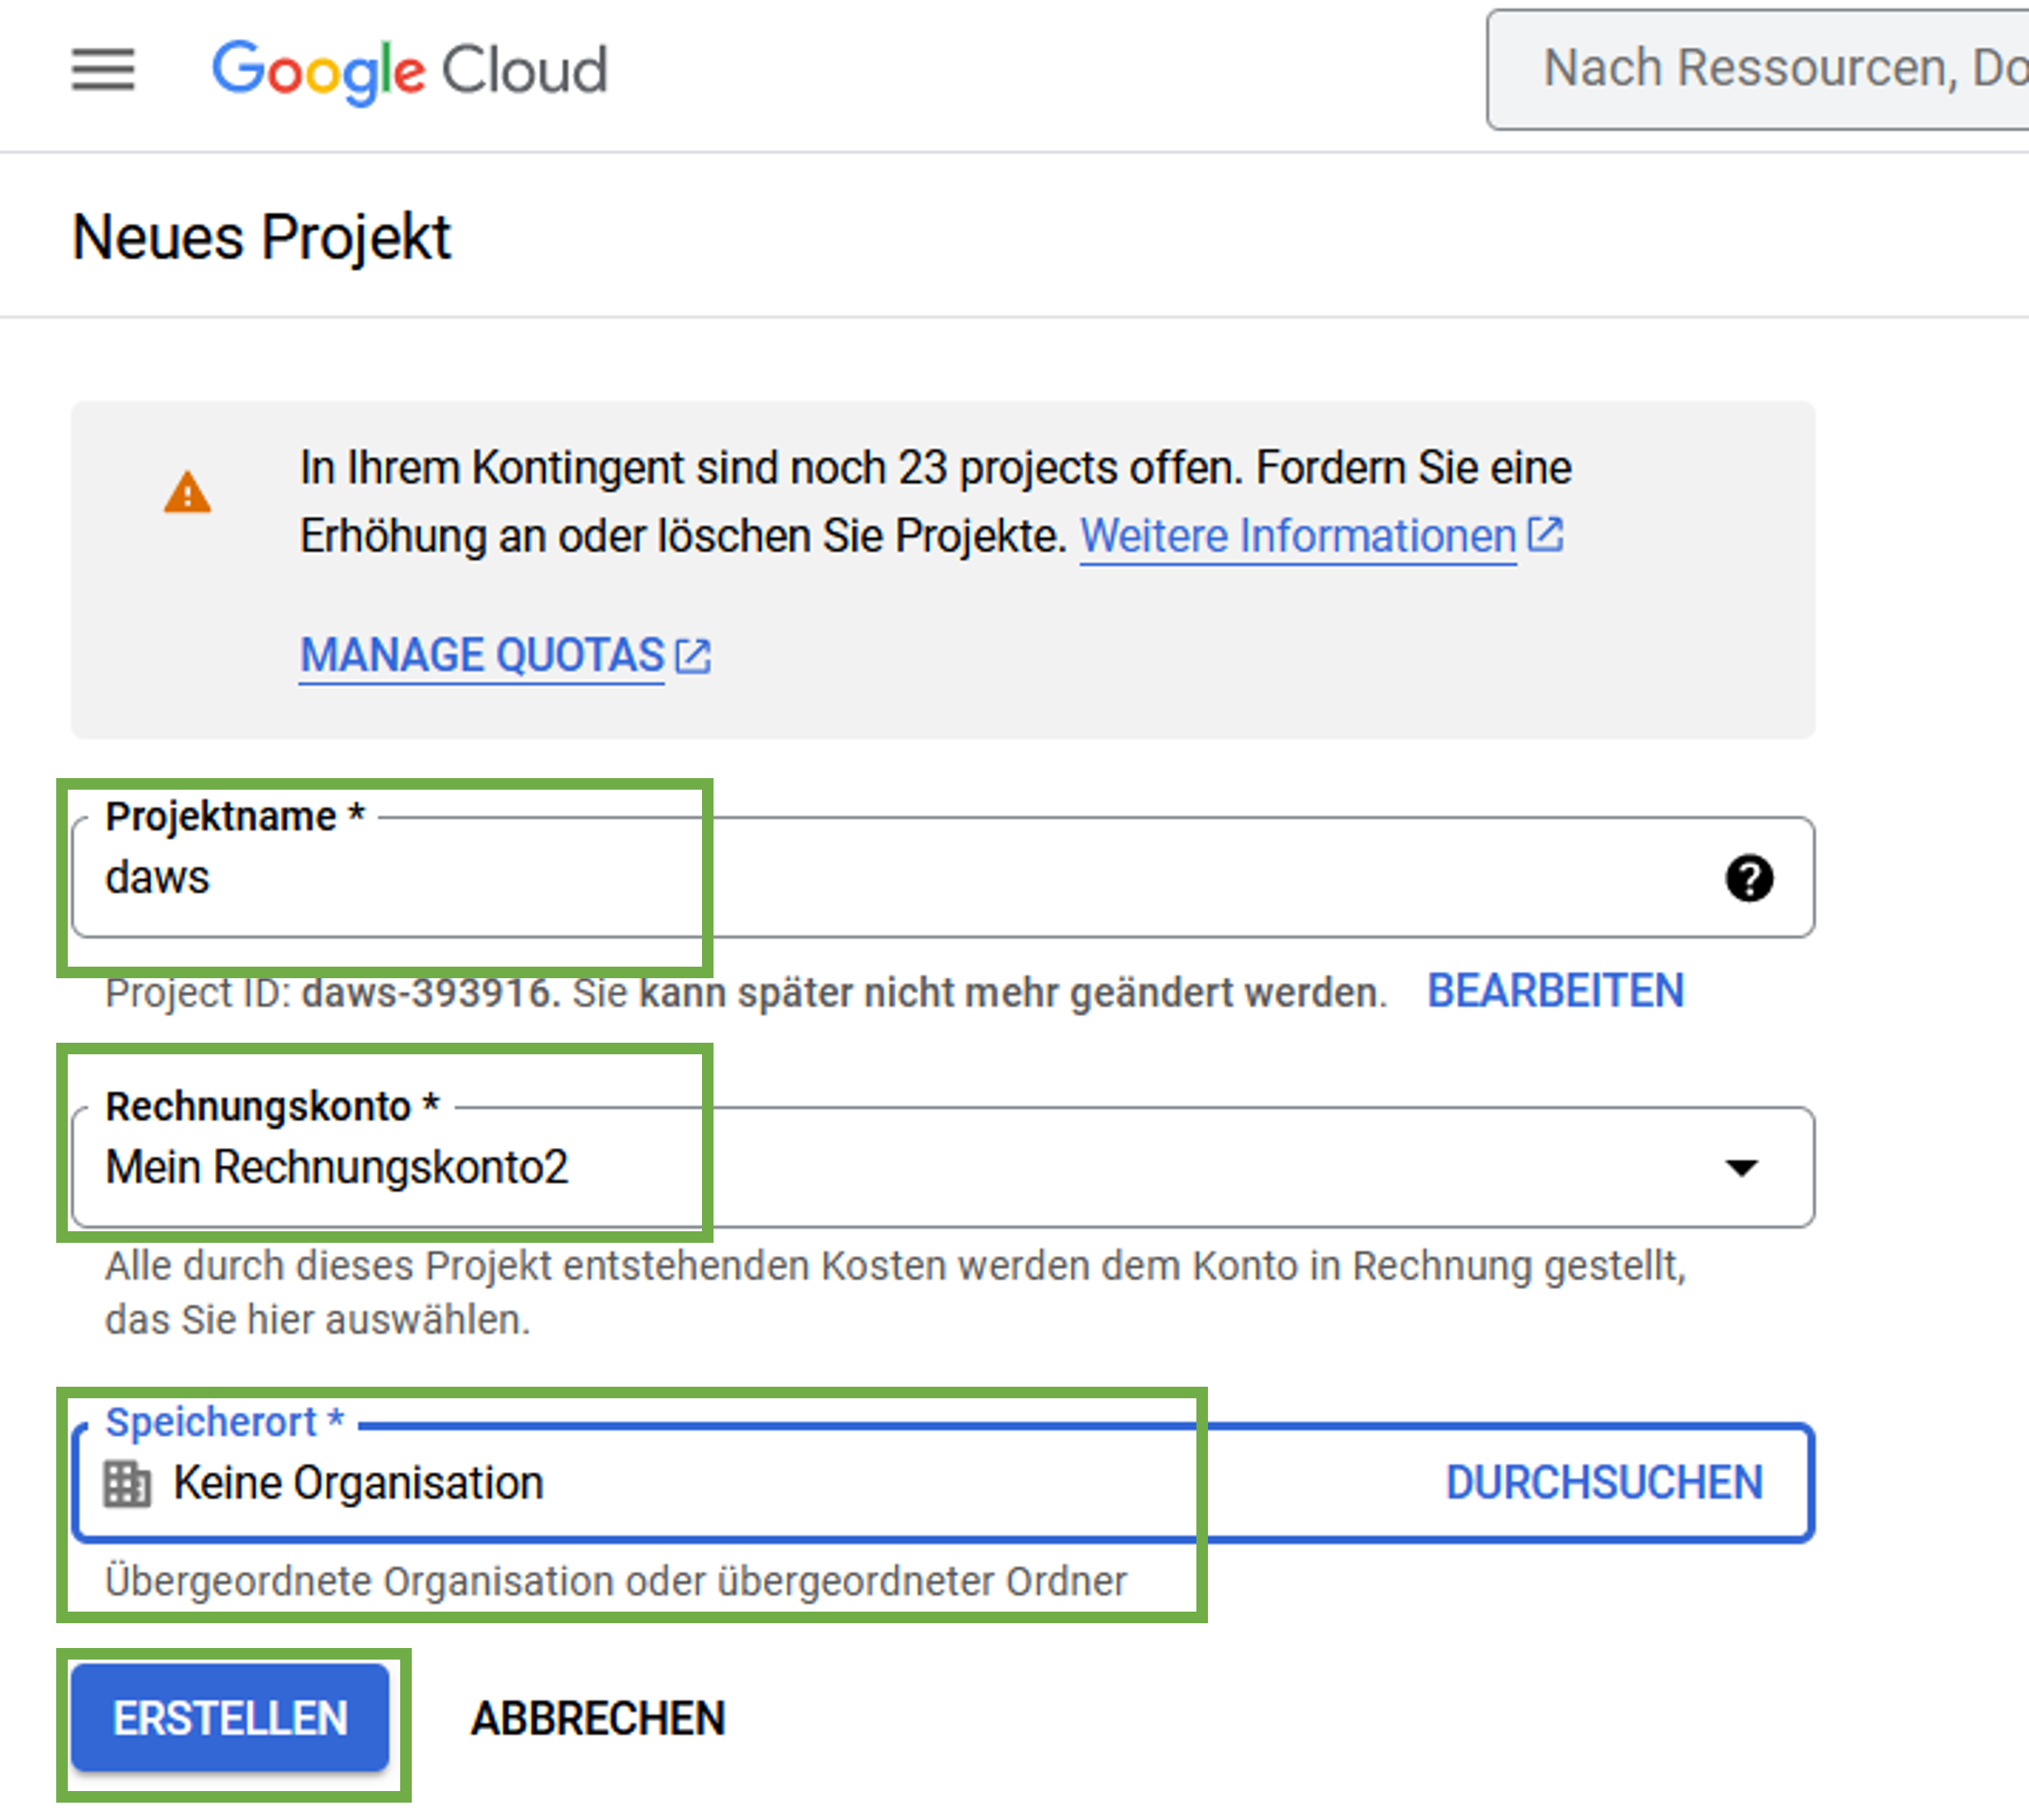Click the Keine Organisation location field
This screenshot has width=2029, height=1820.
pos(700,1483)
